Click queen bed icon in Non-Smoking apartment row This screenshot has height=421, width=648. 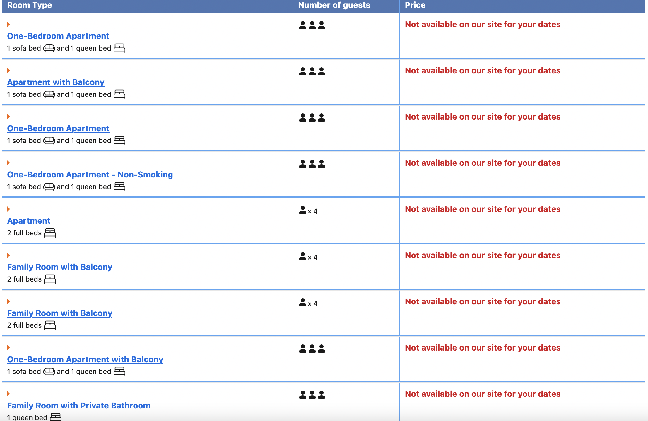[119, 187]
